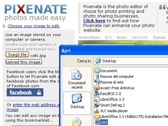Viewport: 168px width, 126px height.
Task: Click the Risorse del computer icon
Action: click(97, 76)
